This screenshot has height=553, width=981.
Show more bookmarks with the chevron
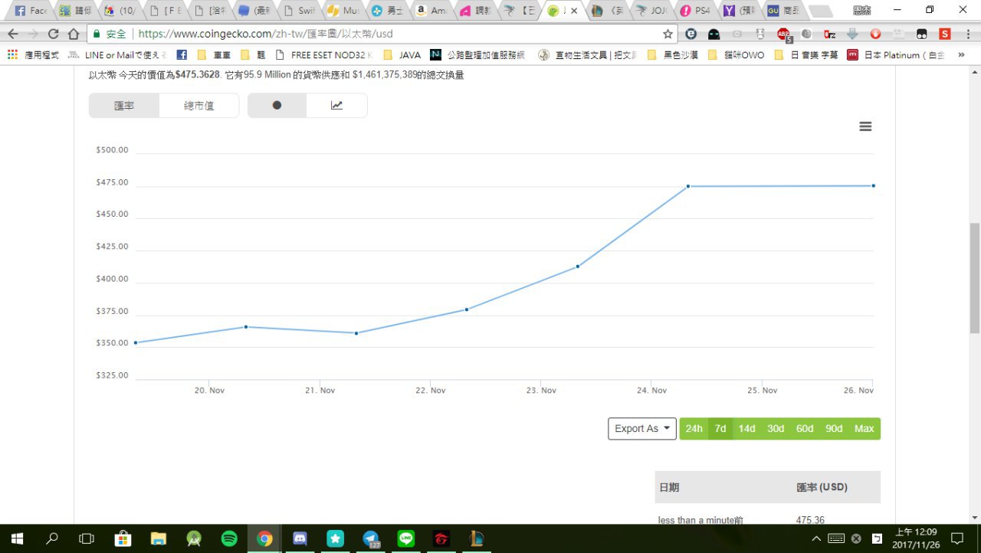click(961, 55)
